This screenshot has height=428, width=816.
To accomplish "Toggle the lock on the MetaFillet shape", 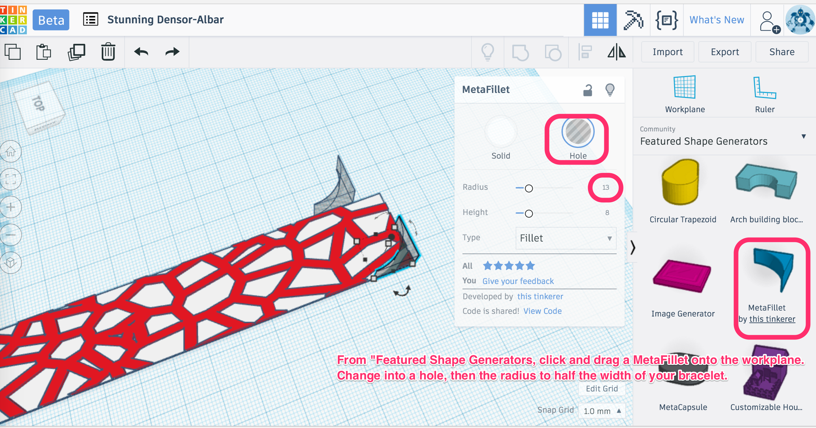I will point(588,89).
